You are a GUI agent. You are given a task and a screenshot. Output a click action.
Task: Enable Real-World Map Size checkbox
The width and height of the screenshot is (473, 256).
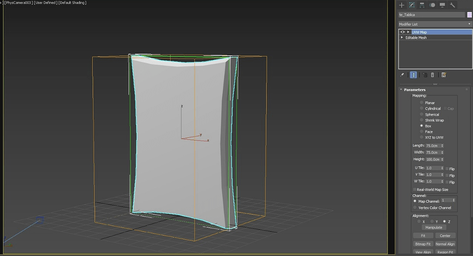pyautogui.click(x=414, y=189)
